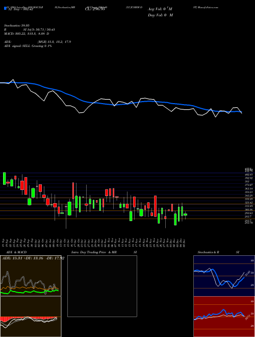Click the MunafaSutra.com site label in header
Screen dimensions: 255x337
click(208, 7)
